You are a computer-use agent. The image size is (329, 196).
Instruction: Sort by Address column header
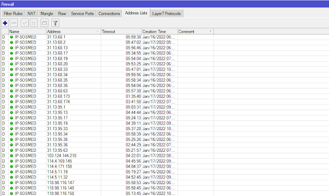(x=73, y=31)
